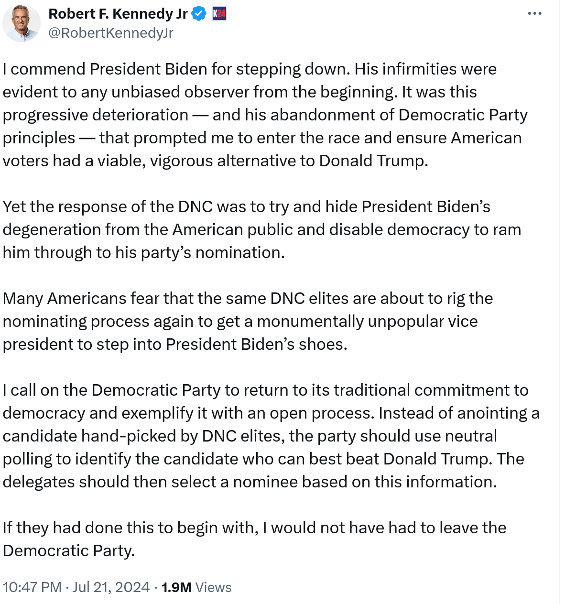Open the @RobertKennedyJr handle link

pos(111,33)
